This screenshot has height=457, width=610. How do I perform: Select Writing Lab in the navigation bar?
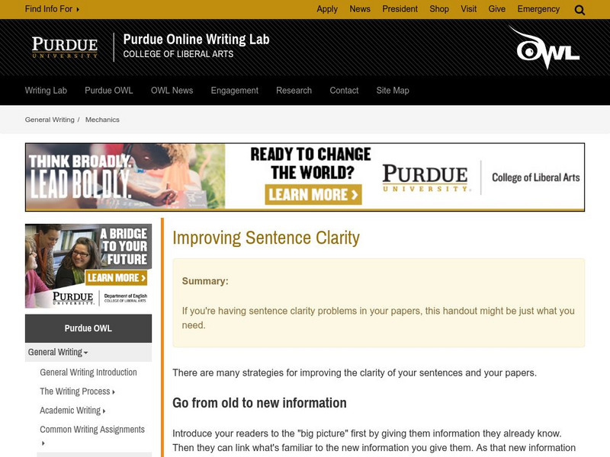point(44,90)
